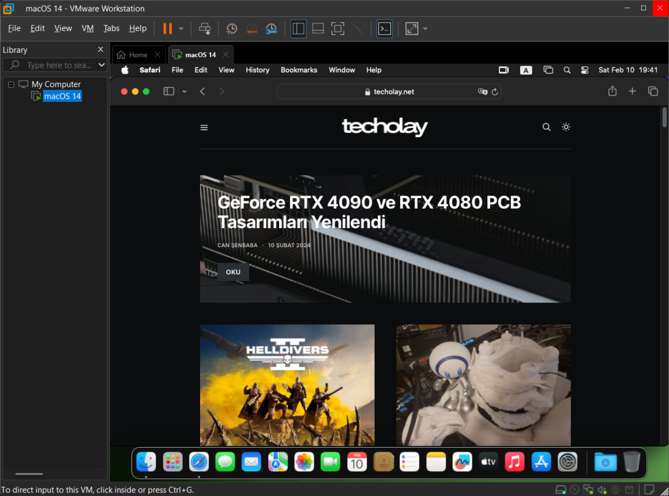Viewport: 669px width, 496px height.
Task: Toggle Unity mode icon
Action: click(357, 29)
